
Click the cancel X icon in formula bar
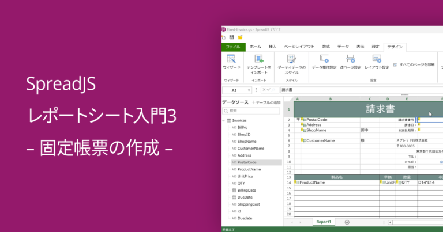tap(264, 90)
